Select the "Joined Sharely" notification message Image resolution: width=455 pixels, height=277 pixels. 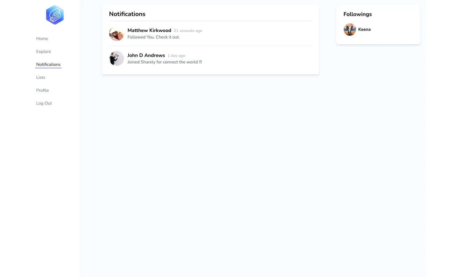(x=165, y=62)
